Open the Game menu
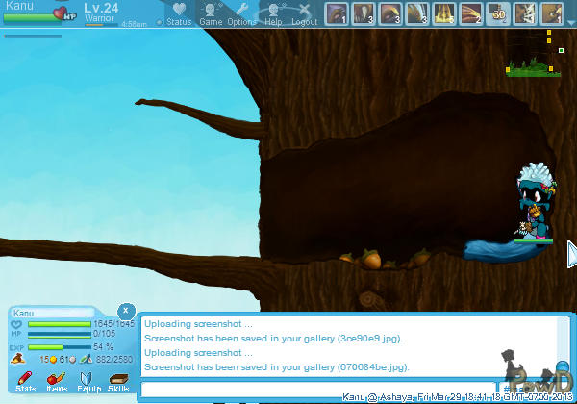This screenshot has width=577, height=404. 211,14
